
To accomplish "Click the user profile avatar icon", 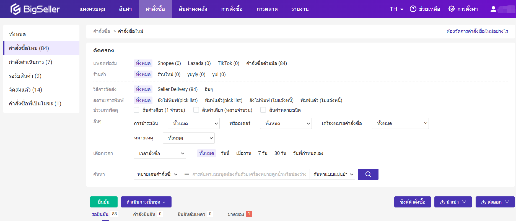I will coord(493,9).
